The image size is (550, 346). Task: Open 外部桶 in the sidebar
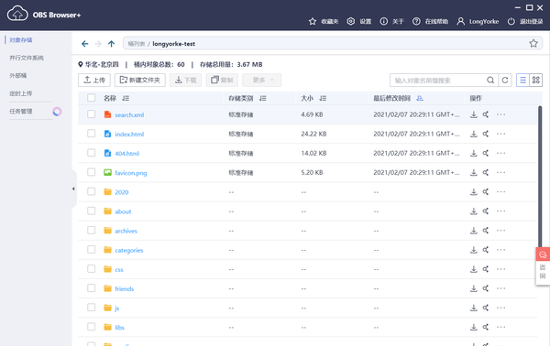pyautogui.click(x=18, y=76)
